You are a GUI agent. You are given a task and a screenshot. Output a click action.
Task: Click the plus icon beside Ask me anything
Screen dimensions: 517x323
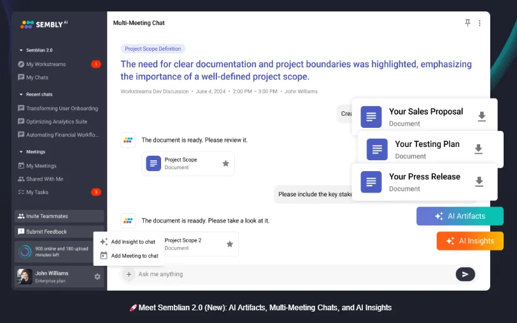click(129, 274)
